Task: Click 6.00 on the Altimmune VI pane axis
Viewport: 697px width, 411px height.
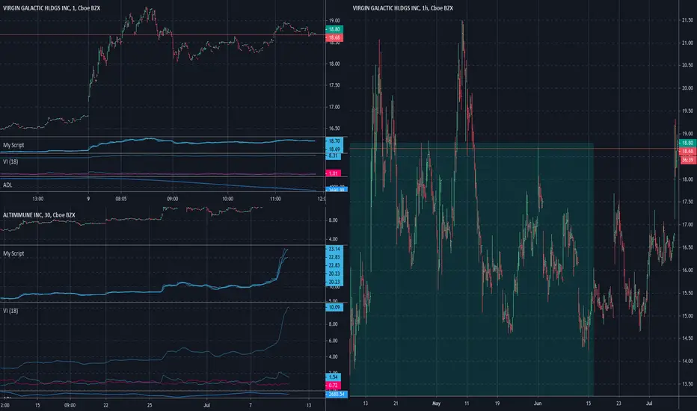Action: click(333, 341)
